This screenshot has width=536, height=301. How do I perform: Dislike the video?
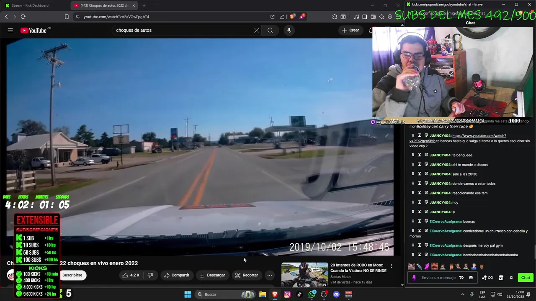coord(150,275)
